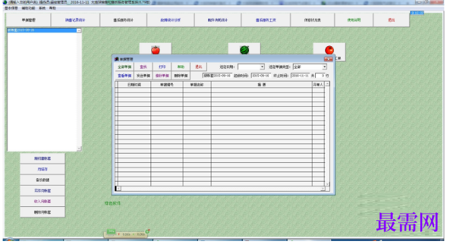
Task: Click the red 退出 main toolbar button
Action: [x=391, y=20]
